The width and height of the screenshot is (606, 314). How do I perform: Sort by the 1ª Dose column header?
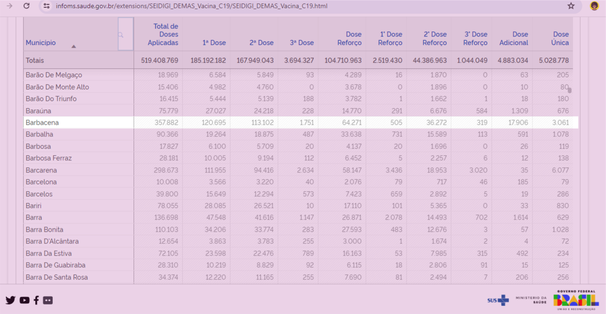214,43
